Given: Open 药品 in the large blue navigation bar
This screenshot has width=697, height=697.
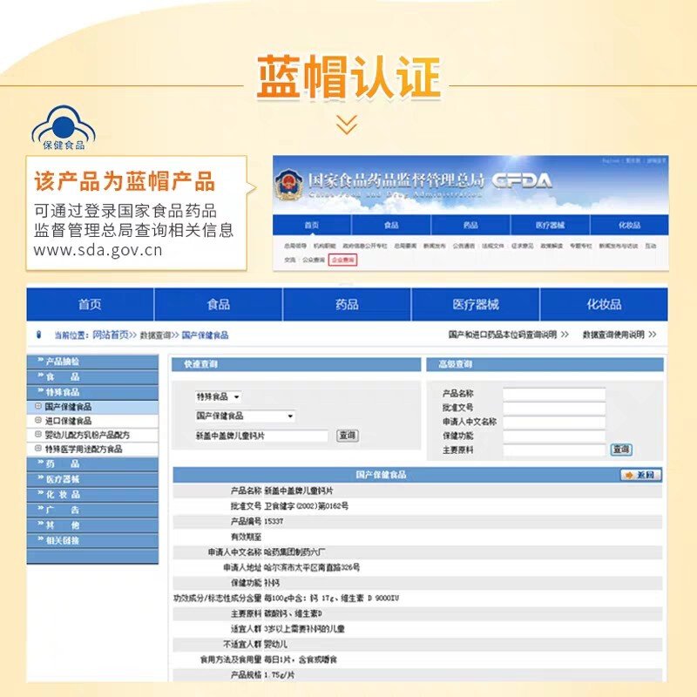Looking at the screenshot, I should coord(347,304).
